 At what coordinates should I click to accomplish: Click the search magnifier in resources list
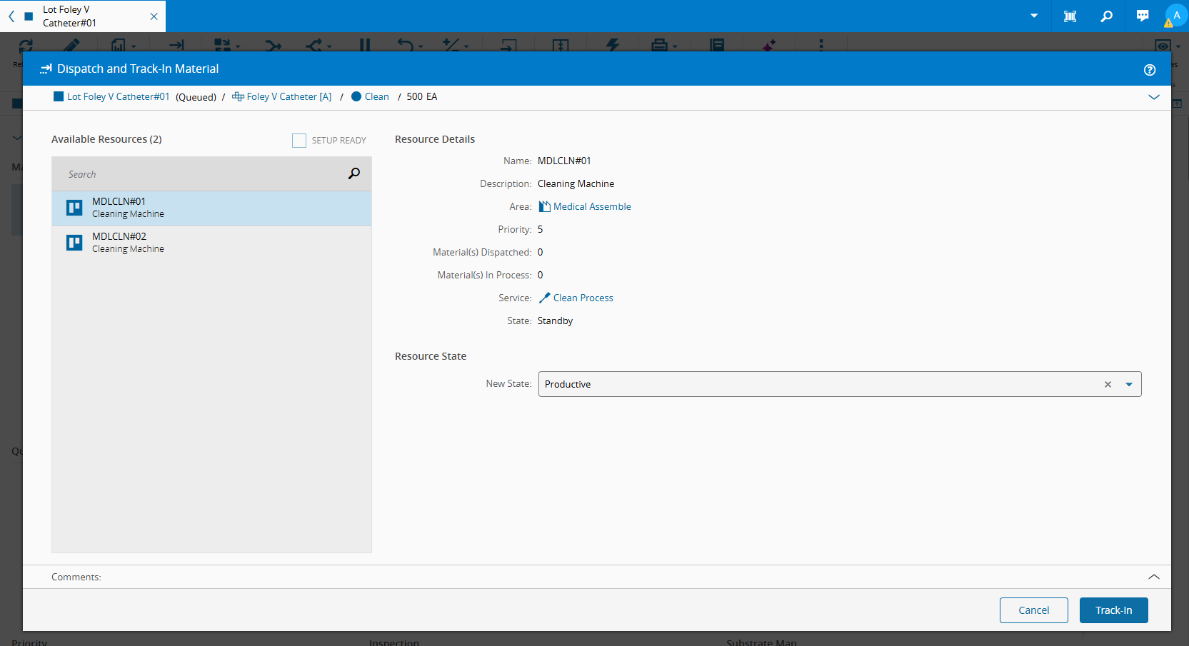pyautogui.click(x=353, y=173)
